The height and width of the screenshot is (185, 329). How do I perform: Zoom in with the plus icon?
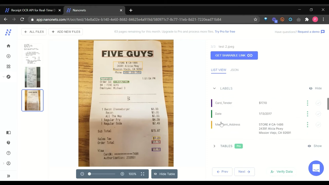pos(122,174)
